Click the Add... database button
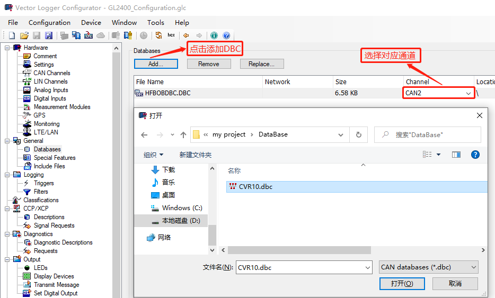495x298 pixels. pyautogui.click(x=156, y=64)
